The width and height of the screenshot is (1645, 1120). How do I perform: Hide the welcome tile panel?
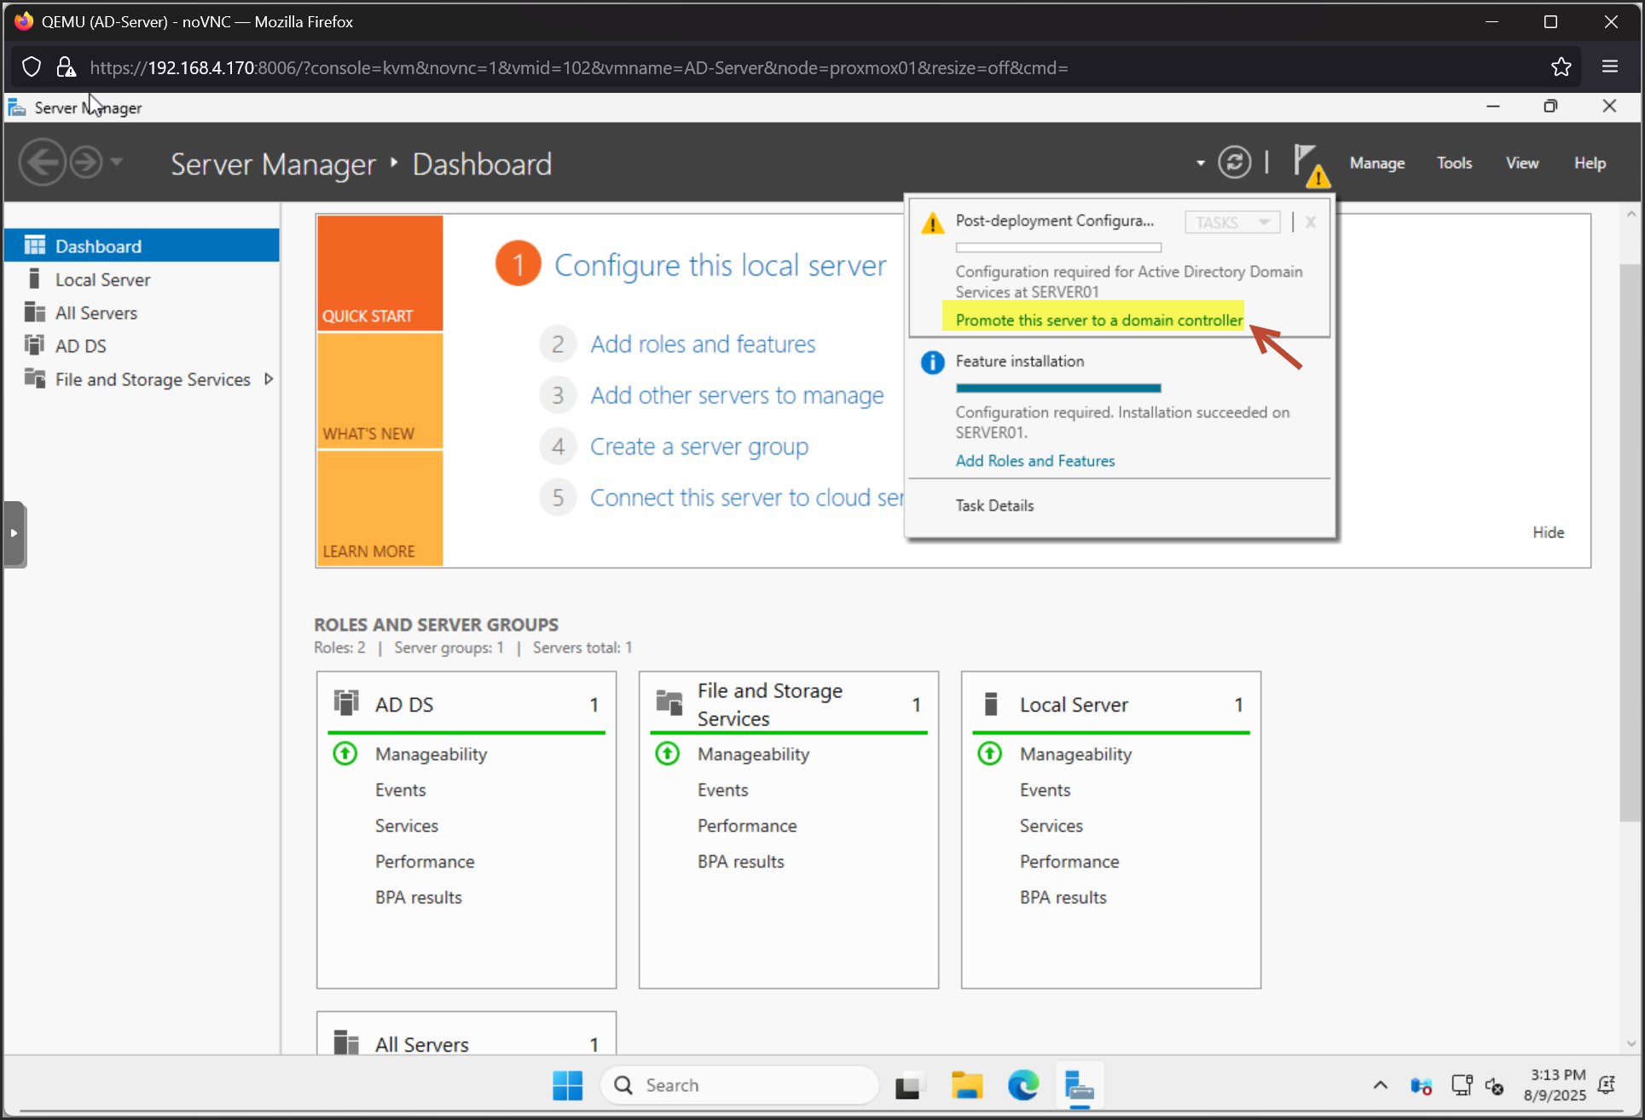point(1548,533)
